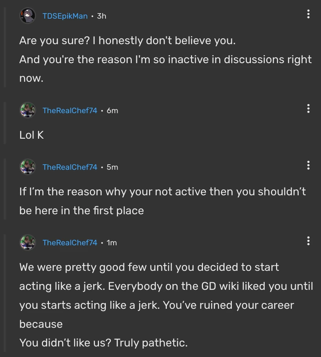Click the 6m timestamp
The height and width of the screenshot is (357, 321).
tap(112, 110)
